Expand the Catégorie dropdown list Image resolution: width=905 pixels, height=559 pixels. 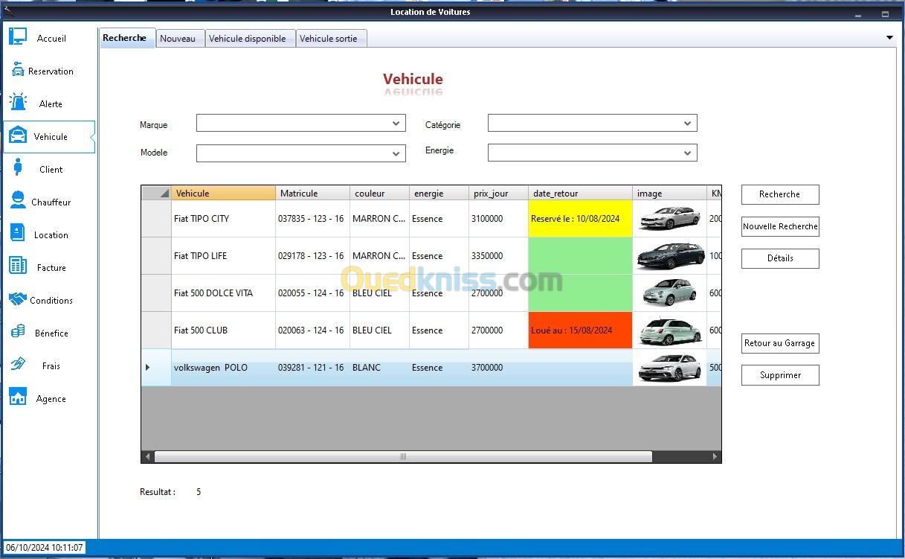tap(687, 124)
